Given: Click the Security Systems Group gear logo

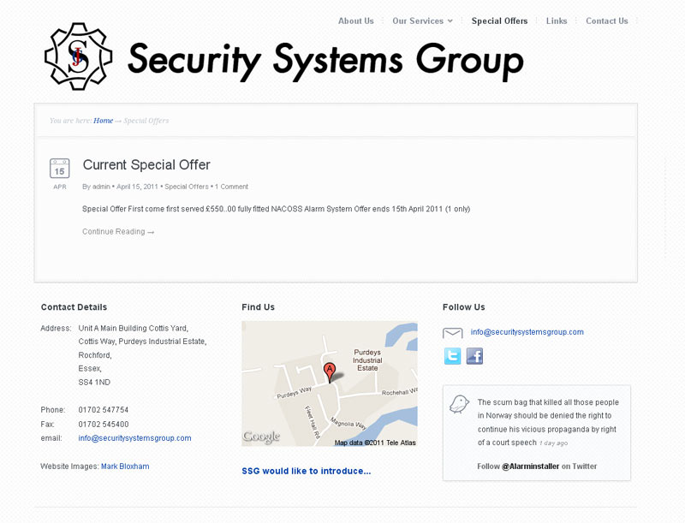Looking at the screenshot, I should point(78,56).
